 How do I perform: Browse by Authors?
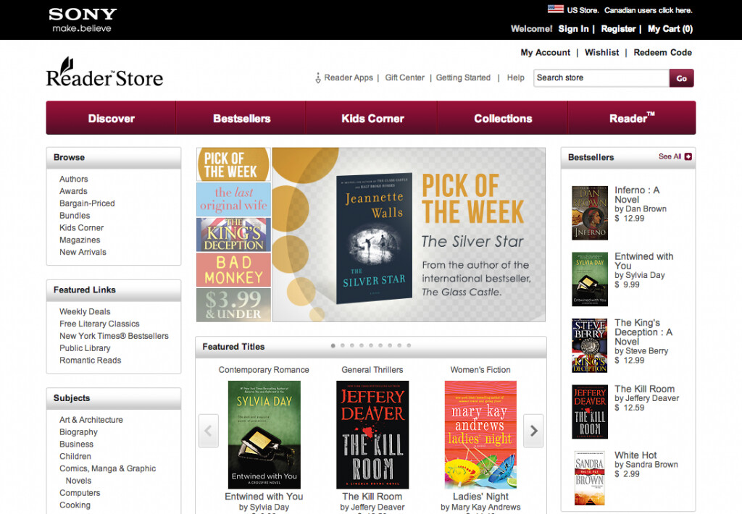coord(73,180)
